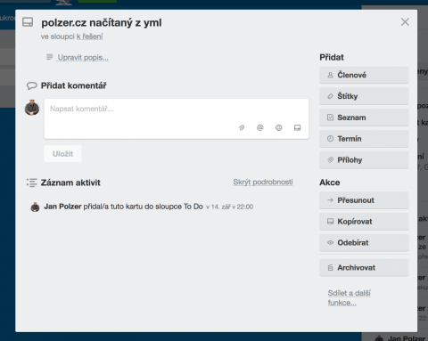Click user avatar beside comment box

[32, 108]
